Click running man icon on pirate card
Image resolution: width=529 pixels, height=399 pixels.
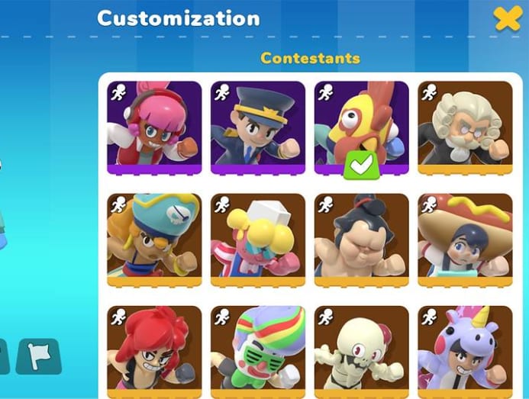click(118, 204)
